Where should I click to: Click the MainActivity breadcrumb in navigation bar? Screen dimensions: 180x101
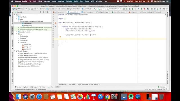click(87, 9)
